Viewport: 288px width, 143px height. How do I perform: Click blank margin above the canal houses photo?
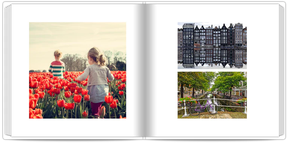click(x=212, y=13)
